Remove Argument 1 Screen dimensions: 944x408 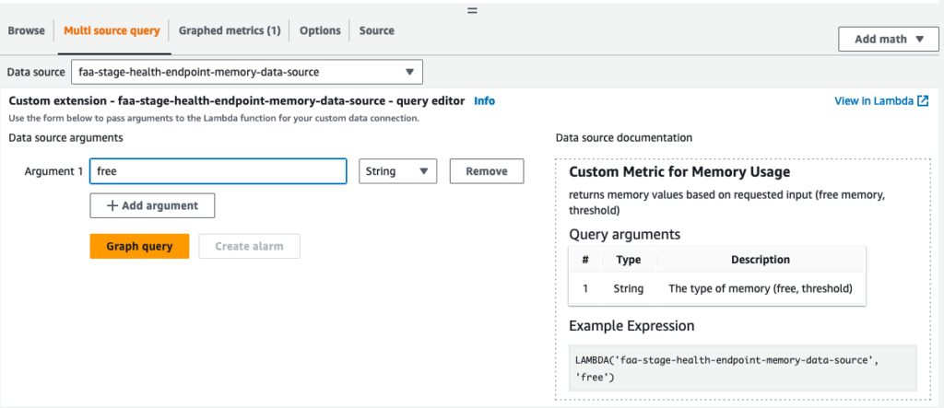point(487,171)
